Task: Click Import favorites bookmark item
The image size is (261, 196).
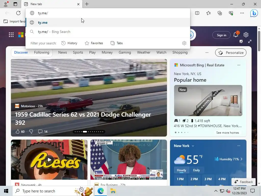Action: coord(14,21)
